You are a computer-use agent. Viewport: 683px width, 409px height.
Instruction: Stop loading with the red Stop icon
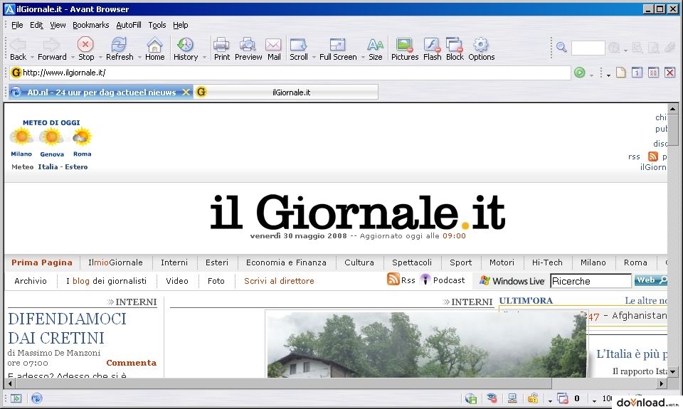(85, 44)
